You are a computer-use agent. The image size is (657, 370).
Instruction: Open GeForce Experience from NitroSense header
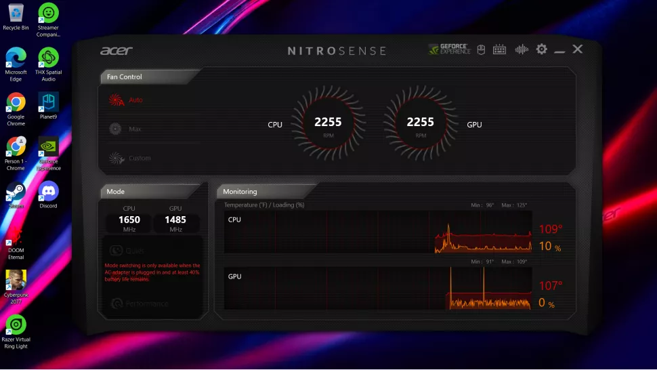pos(449,49)
